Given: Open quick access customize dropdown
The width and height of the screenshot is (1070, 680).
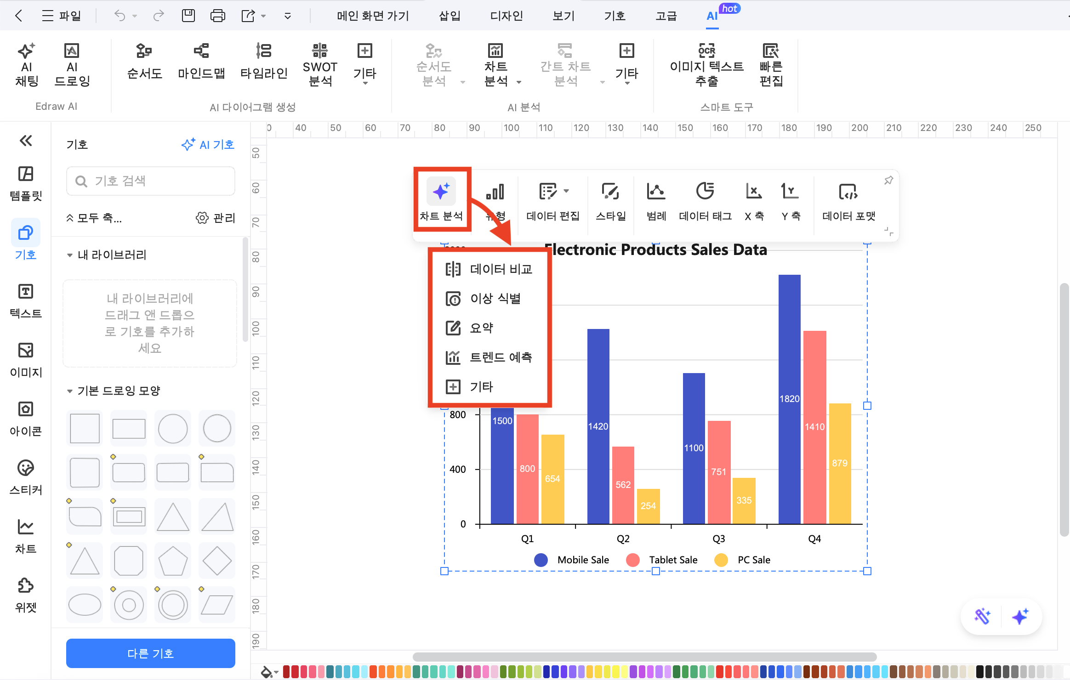Looking at the screenshot, I should [288, 16].
